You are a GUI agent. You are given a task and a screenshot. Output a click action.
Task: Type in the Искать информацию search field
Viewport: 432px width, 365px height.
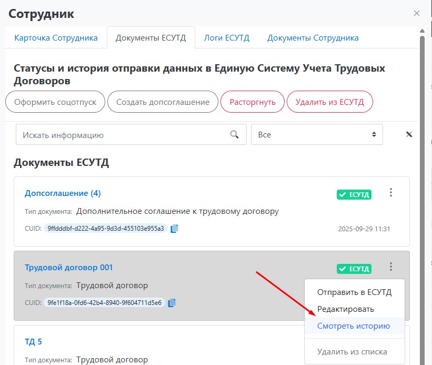[x=121, y=134]
